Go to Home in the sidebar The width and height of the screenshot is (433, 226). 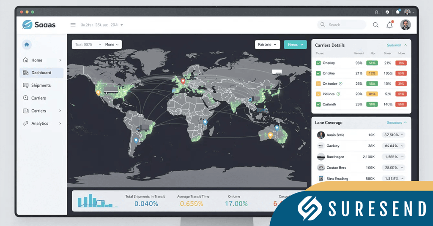click(42, 60)
